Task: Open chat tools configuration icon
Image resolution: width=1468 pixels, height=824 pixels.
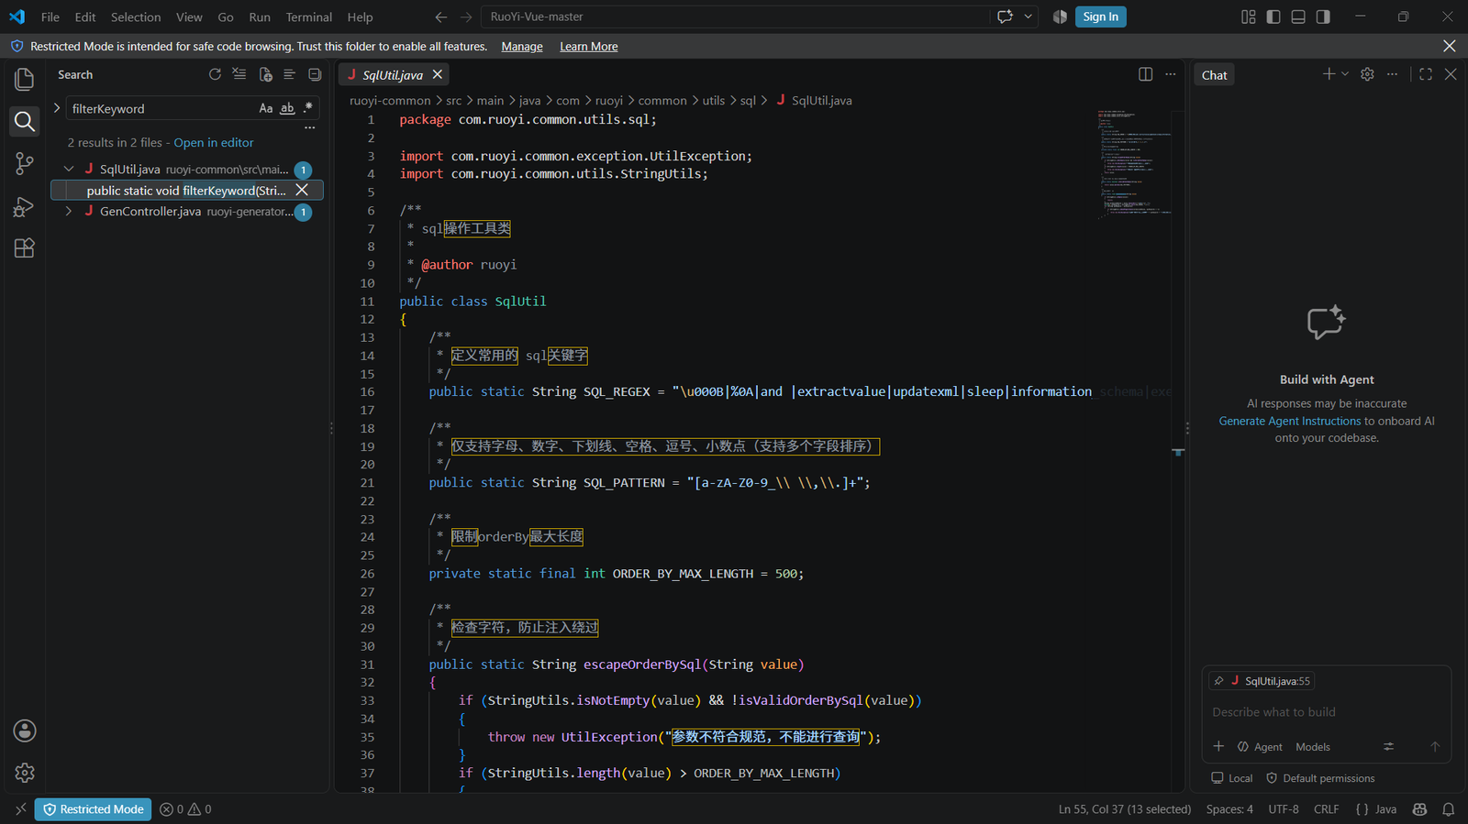Action: 1388,746
